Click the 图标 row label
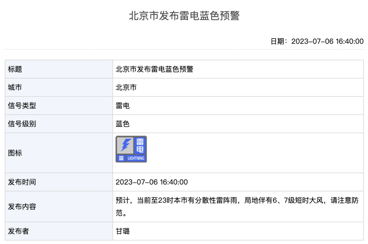Viewport: 368px width, 244px height. point(15,153)
